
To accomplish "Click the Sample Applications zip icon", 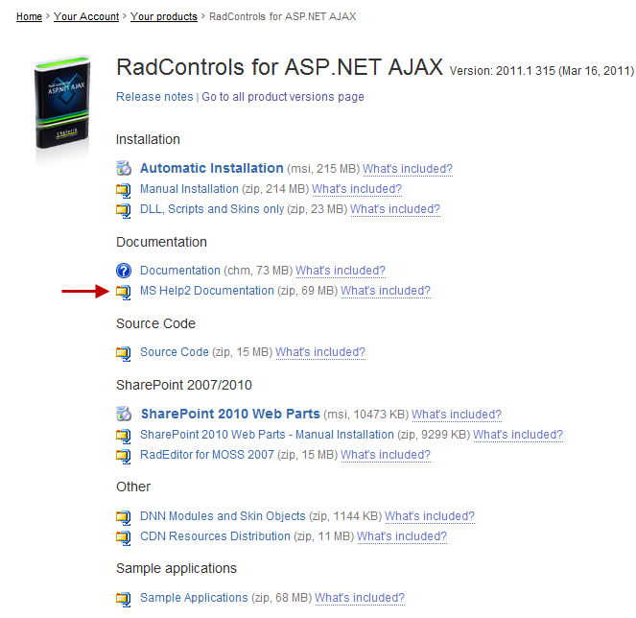I will tap(124, 599).
